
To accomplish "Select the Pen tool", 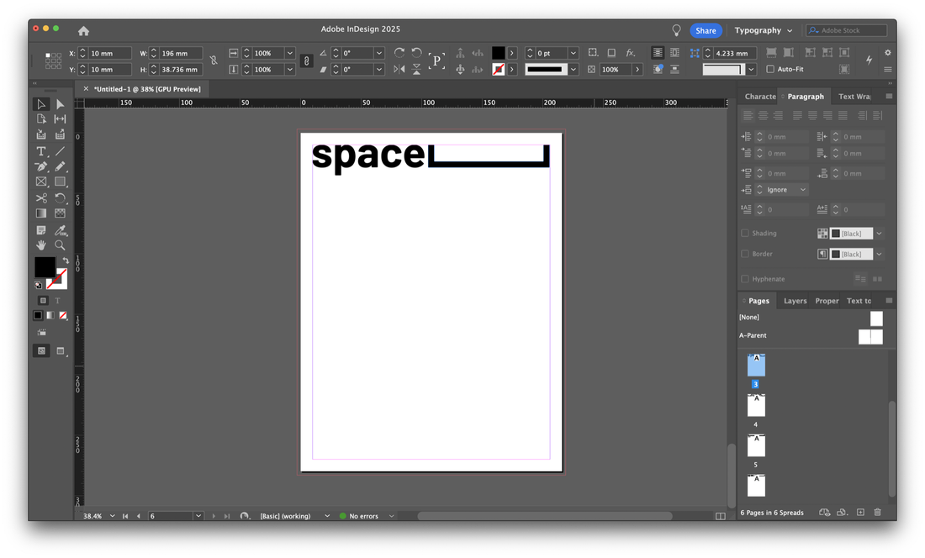I will click(x=40, y=166).
